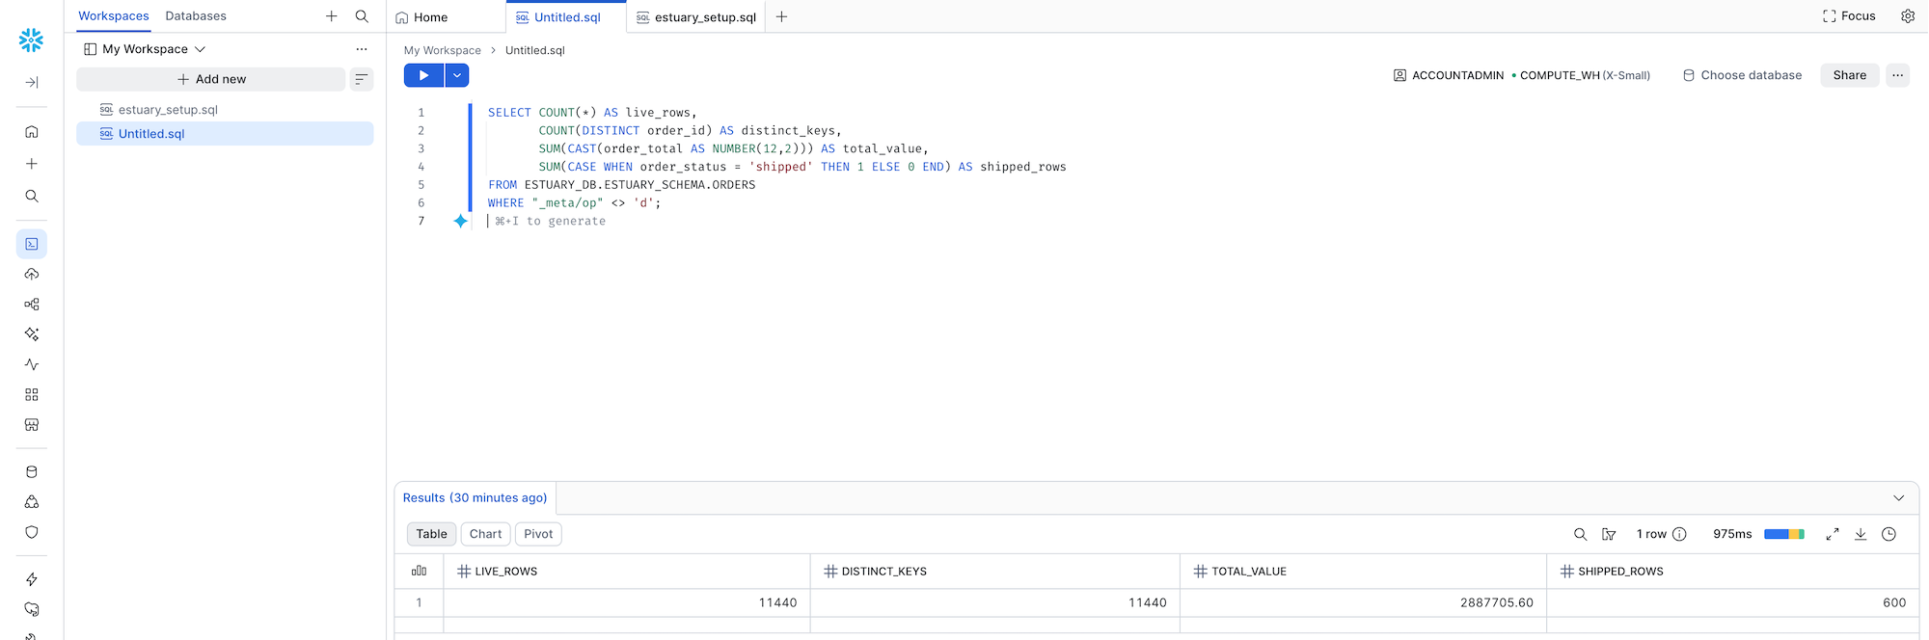The height and width of the screenshot is (640, 1929).
Task: Collapse the Results panel chevron
Action: 1898,498
